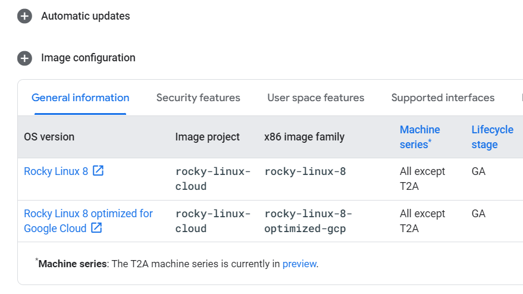
Task: Open the Supported interfaces tab
Action: (x=443, y=98)
